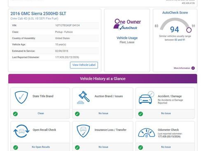Click the Clean status text
The image size is (201, 151).
click(41, 113)
